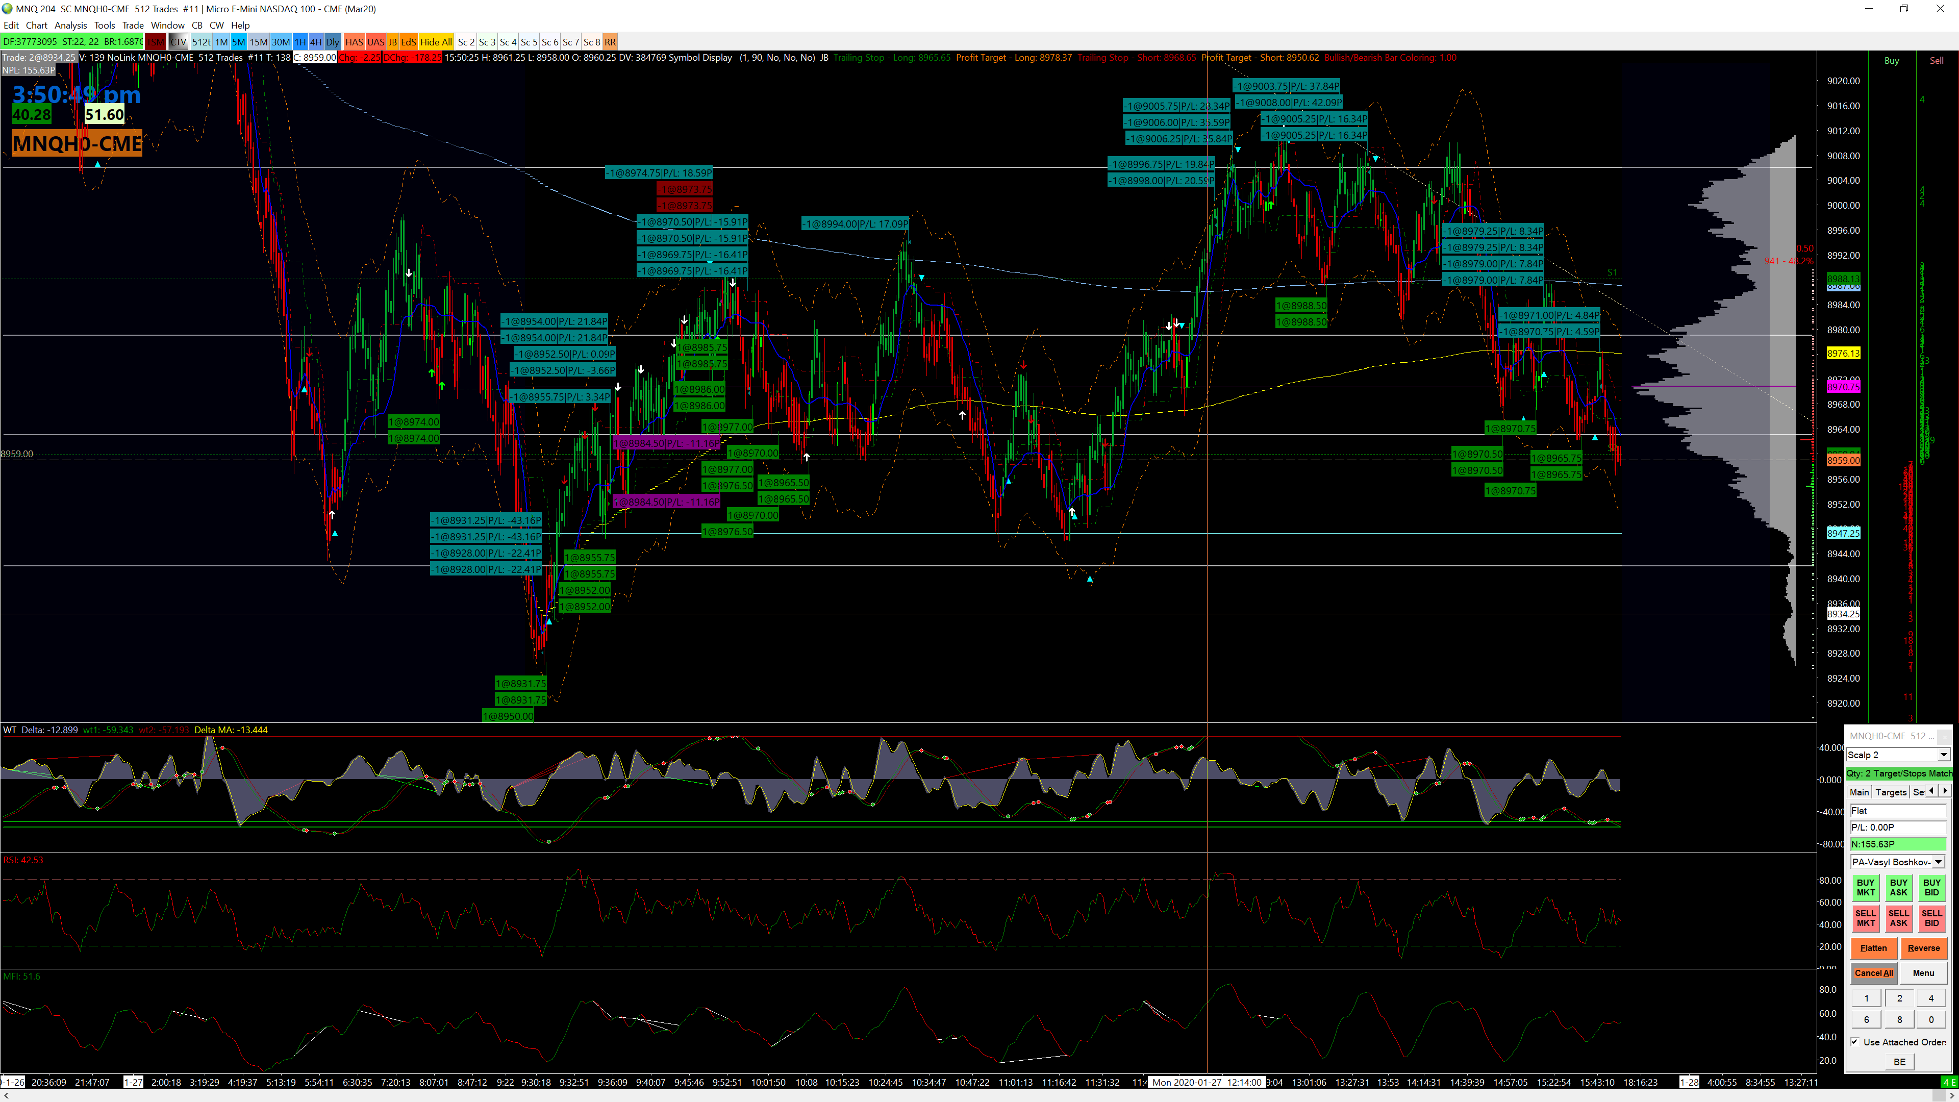Open the Edit menu

coord(11,25)
